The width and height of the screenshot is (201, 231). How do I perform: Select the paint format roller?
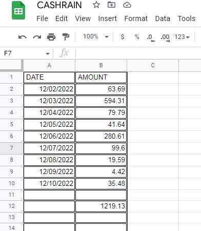(x=66, y=37)
